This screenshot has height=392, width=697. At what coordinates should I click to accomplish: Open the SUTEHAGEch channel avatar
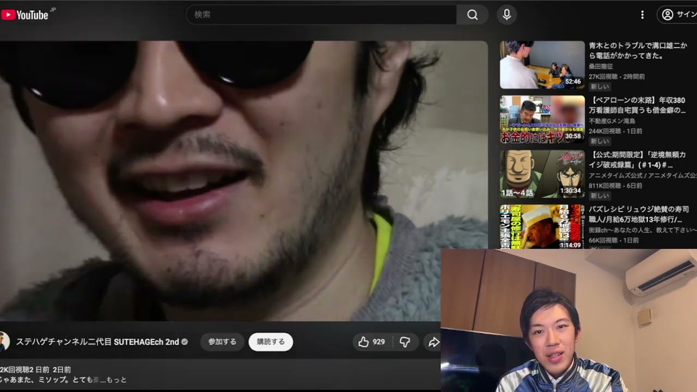[3, 342]
